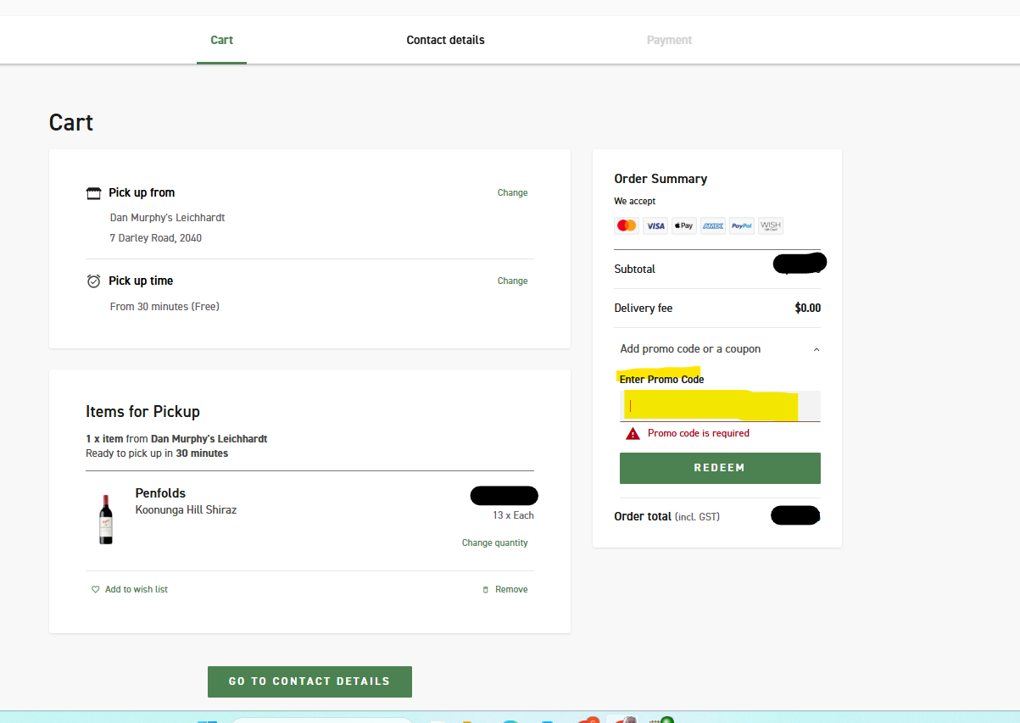Image resolution: width=1020 pixels, height=723 pixels.
Task: Click the Subtotal label in Order Summary
Action: coord(635,270)
